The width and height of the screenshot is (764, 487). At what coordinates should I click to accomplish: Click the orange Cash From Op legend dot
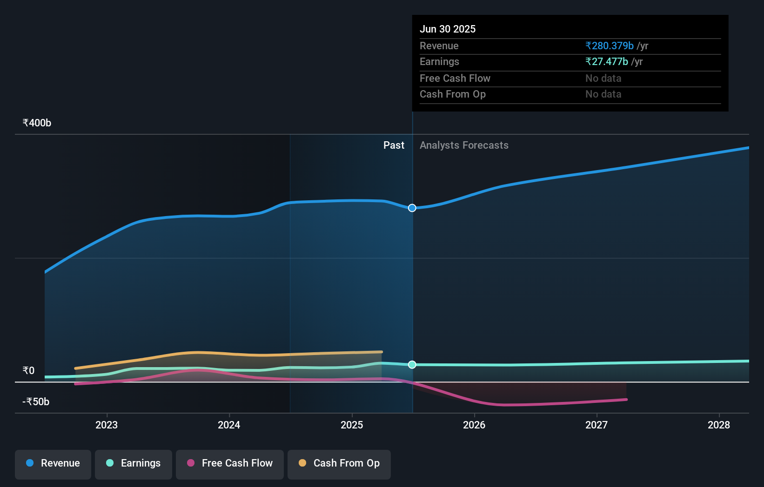tap(302, 463)
